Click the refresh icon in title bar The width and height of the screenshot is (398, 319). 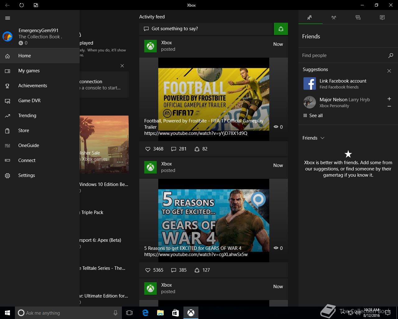tap(21, 5)
